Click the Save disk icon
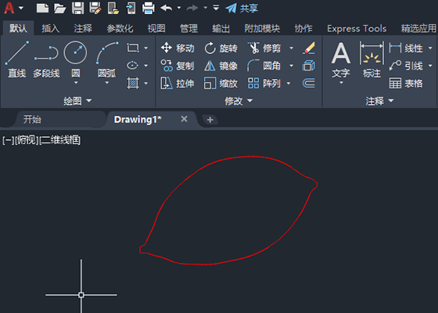The image size is (438, 313). point(77,8)
